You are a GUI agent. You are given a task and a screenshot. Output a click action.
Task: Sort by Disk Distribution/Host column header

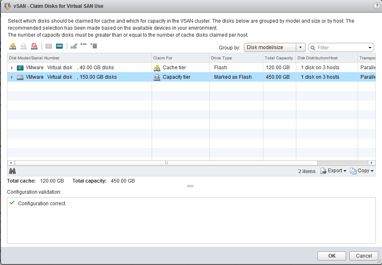[327, 58]
